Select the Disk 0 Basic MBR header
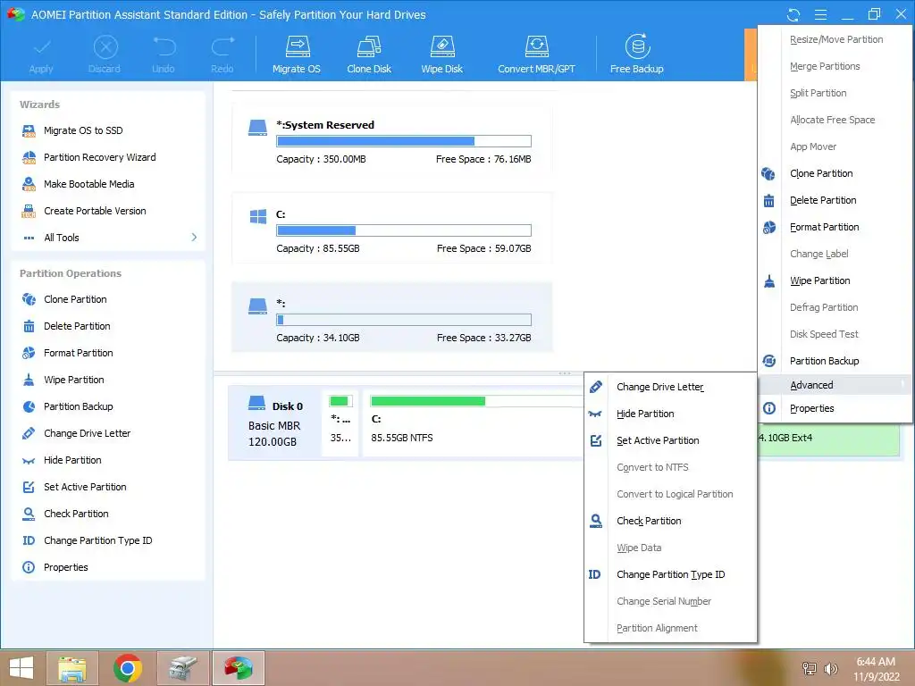Screen dimensions: 915x686 (275, 422)
